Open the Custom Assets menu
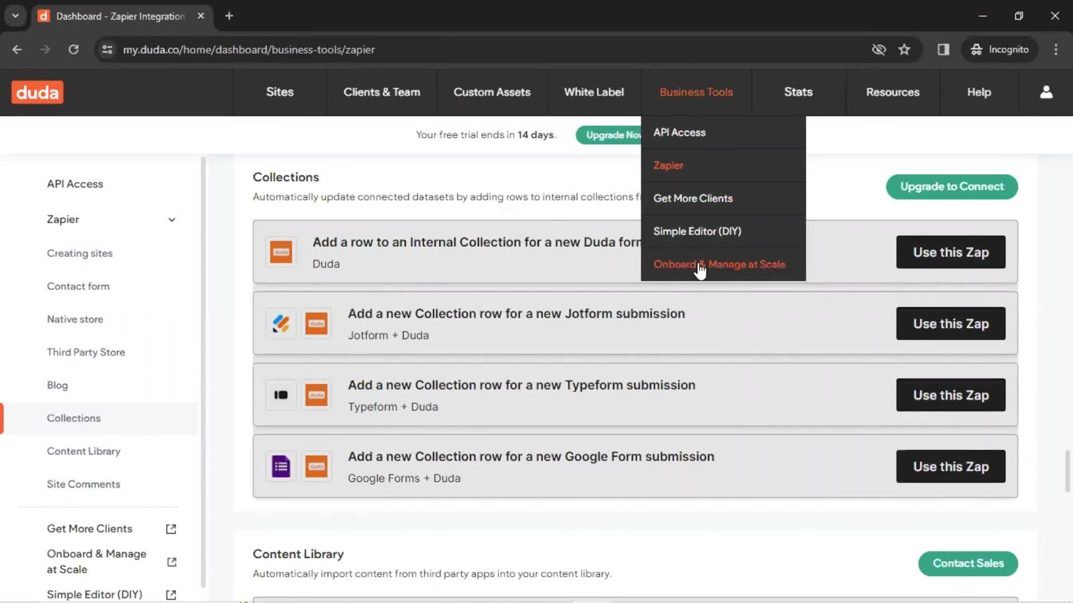1073x603 pixels. click(492, 92)
